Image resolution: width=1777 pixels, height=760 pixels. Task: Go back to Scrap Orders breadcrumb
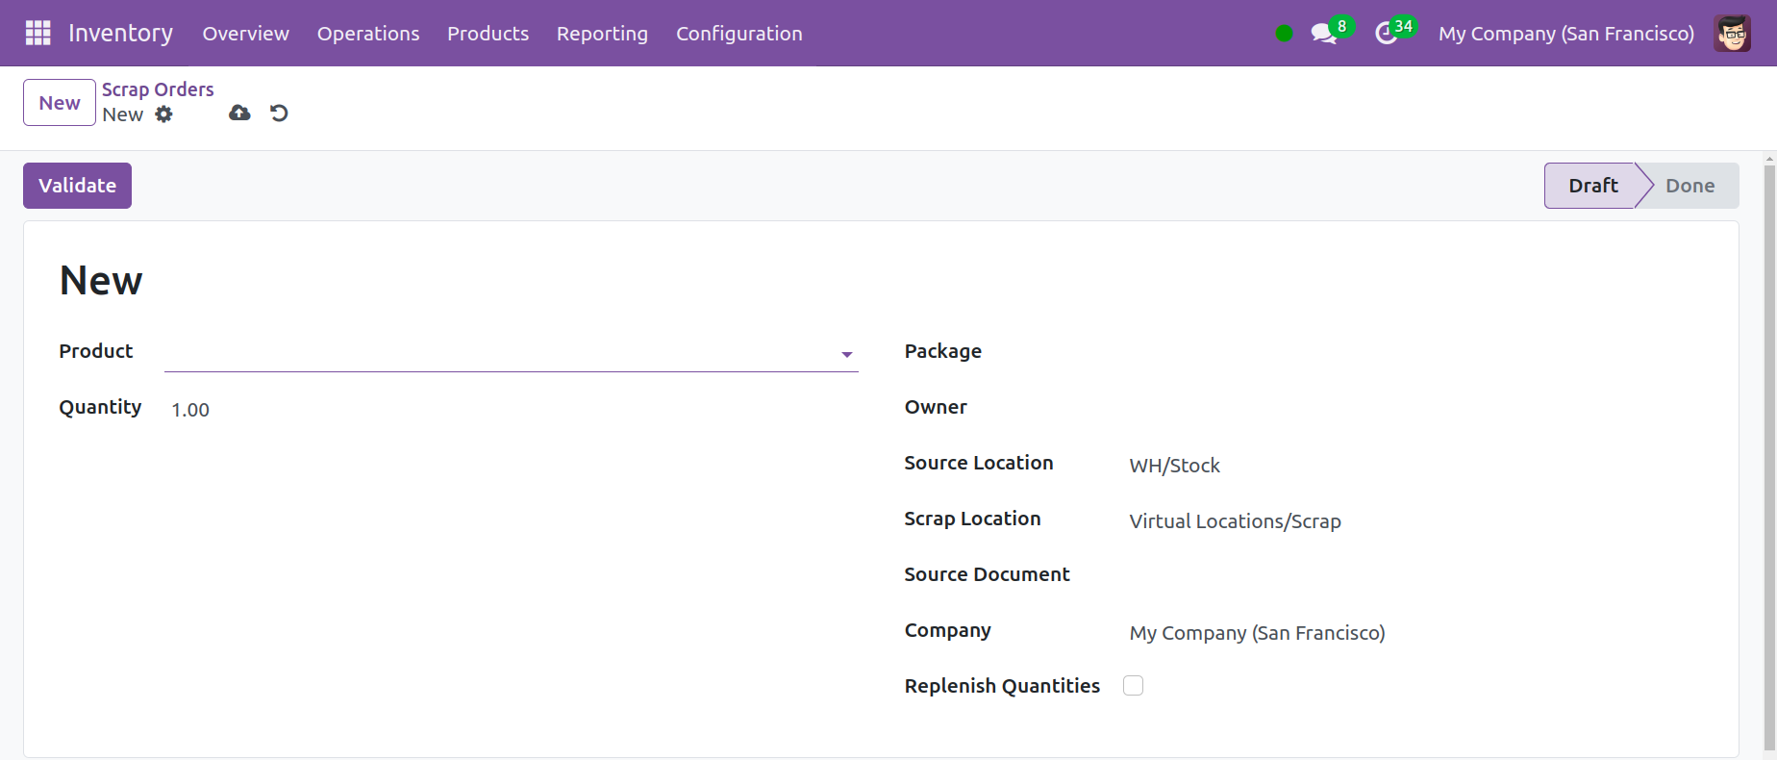pyautogui.click(x=158, y=89)
